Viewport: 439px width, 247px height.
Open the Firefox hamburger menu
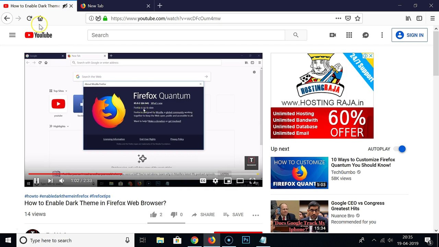pyautogui.click(x=432, y=19)
